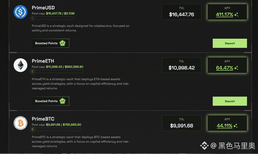Click the sparkle icon beside 44.11% APY

(x=236, y=126)
